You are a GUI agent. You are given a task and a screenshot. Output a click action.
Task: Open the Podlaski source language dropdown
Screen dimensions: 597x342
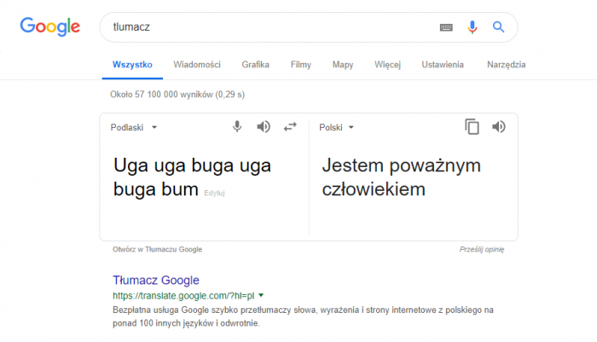(134, 128)
